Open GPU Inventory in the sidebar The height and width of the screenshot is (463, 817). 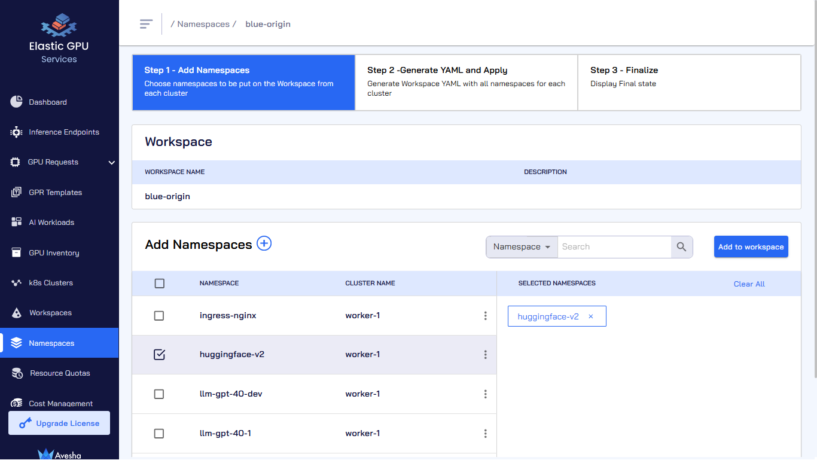(59, 253)
